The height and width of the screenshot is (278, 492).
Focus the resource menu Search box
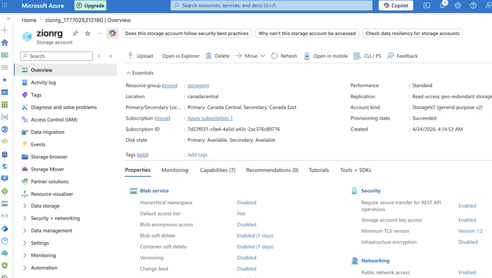(x=57, y=56)
